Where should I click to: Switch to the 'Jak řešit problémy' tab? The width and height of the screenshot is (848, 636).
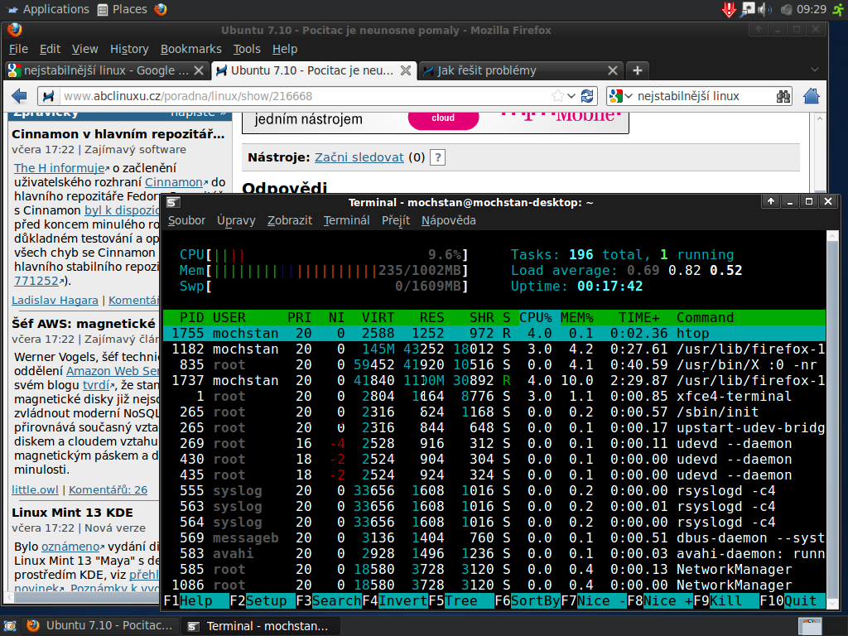point(486,70)
